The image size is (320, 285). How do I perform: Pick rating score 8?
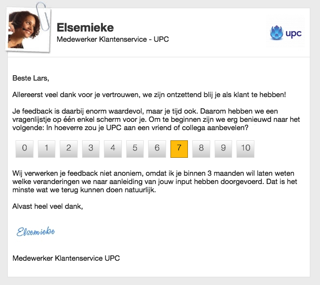coord(201,149)
